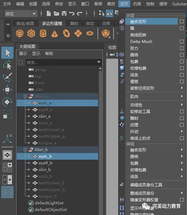Viewport: 187px width, 215px height.
Task: Select the Rotate tool
Action: point(7,102)
